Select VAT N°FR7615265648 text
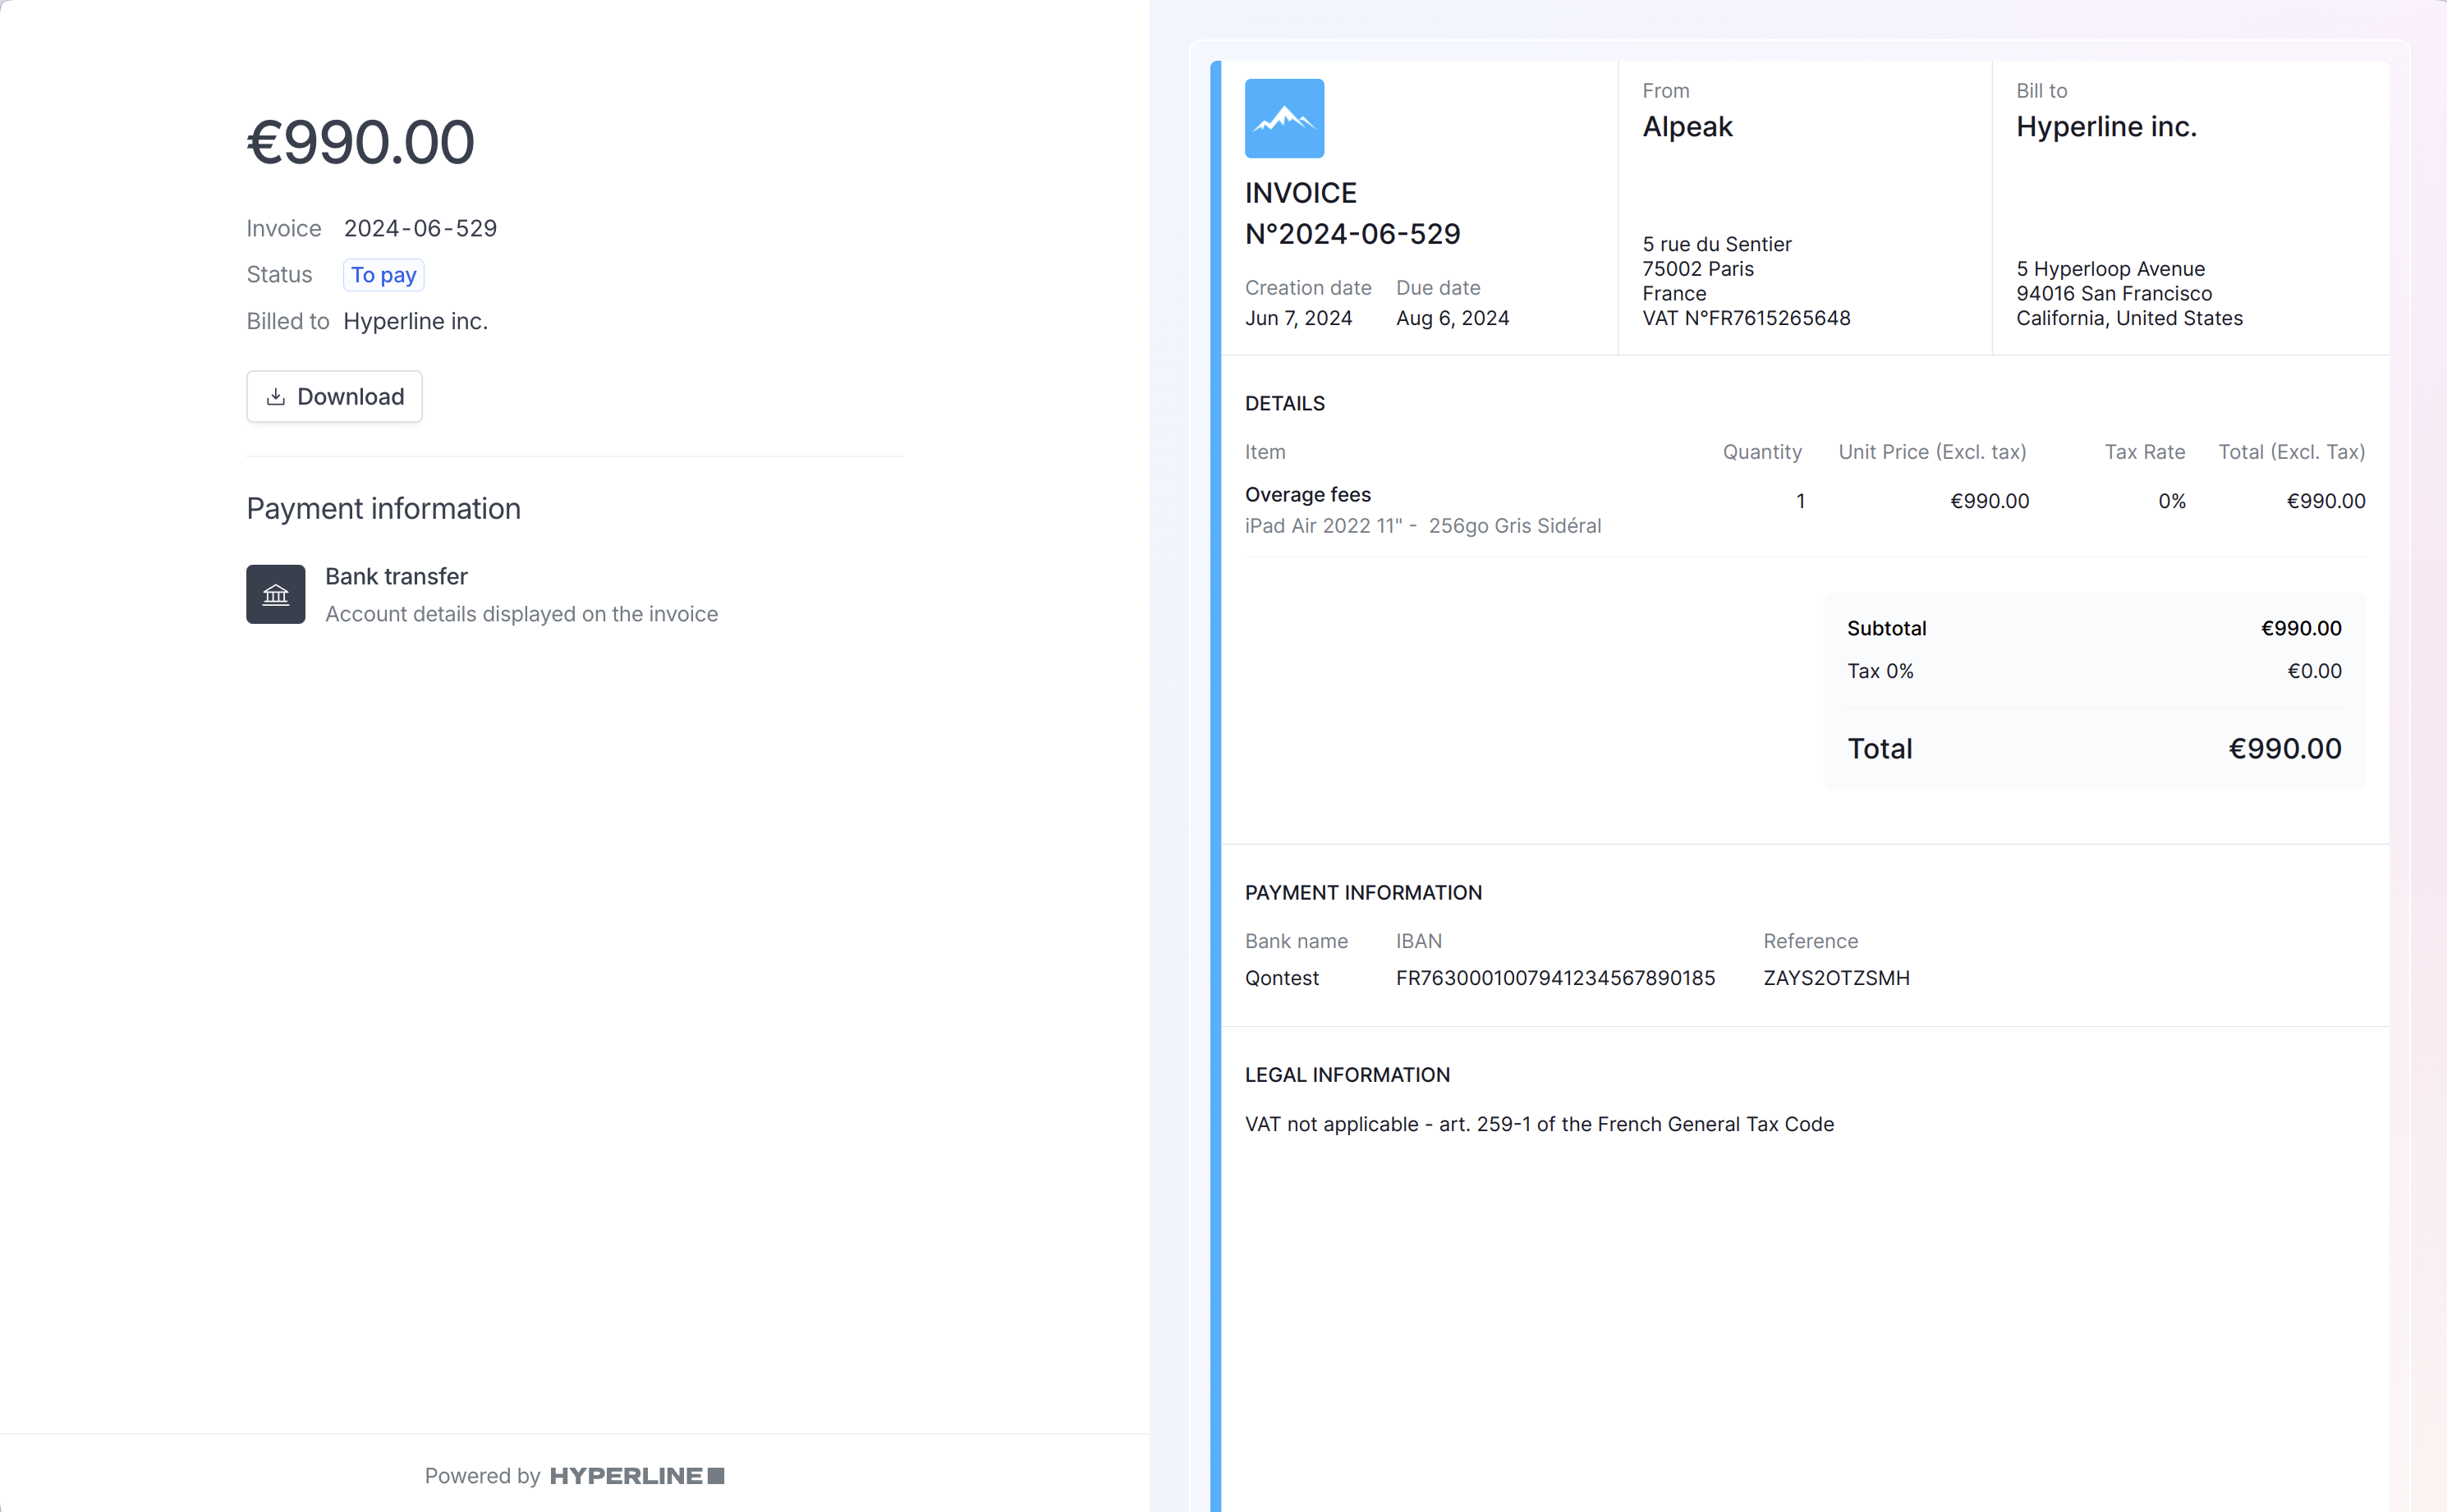This screenshot has height=1512, width=2447. tap(1746, 318)
